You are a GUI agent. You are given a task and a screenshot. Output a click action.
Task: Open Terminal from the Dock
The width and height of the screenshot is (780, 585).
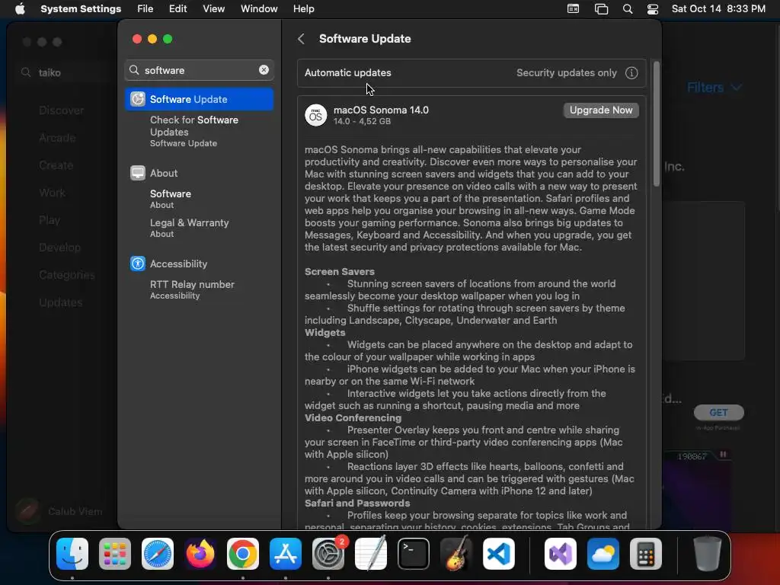coord(414,554)
